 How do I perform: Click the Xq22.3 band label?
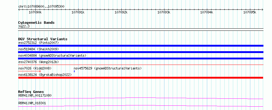[24, 26]
